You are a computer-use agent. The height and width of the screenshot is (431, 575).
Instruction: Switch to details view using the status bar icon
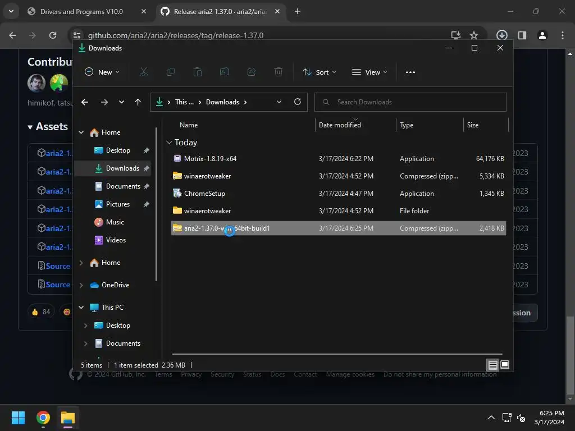[492, 365]
